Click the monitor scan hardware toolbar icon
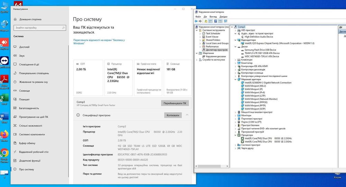This screenshot has height=187, width=346. (226, 21)
